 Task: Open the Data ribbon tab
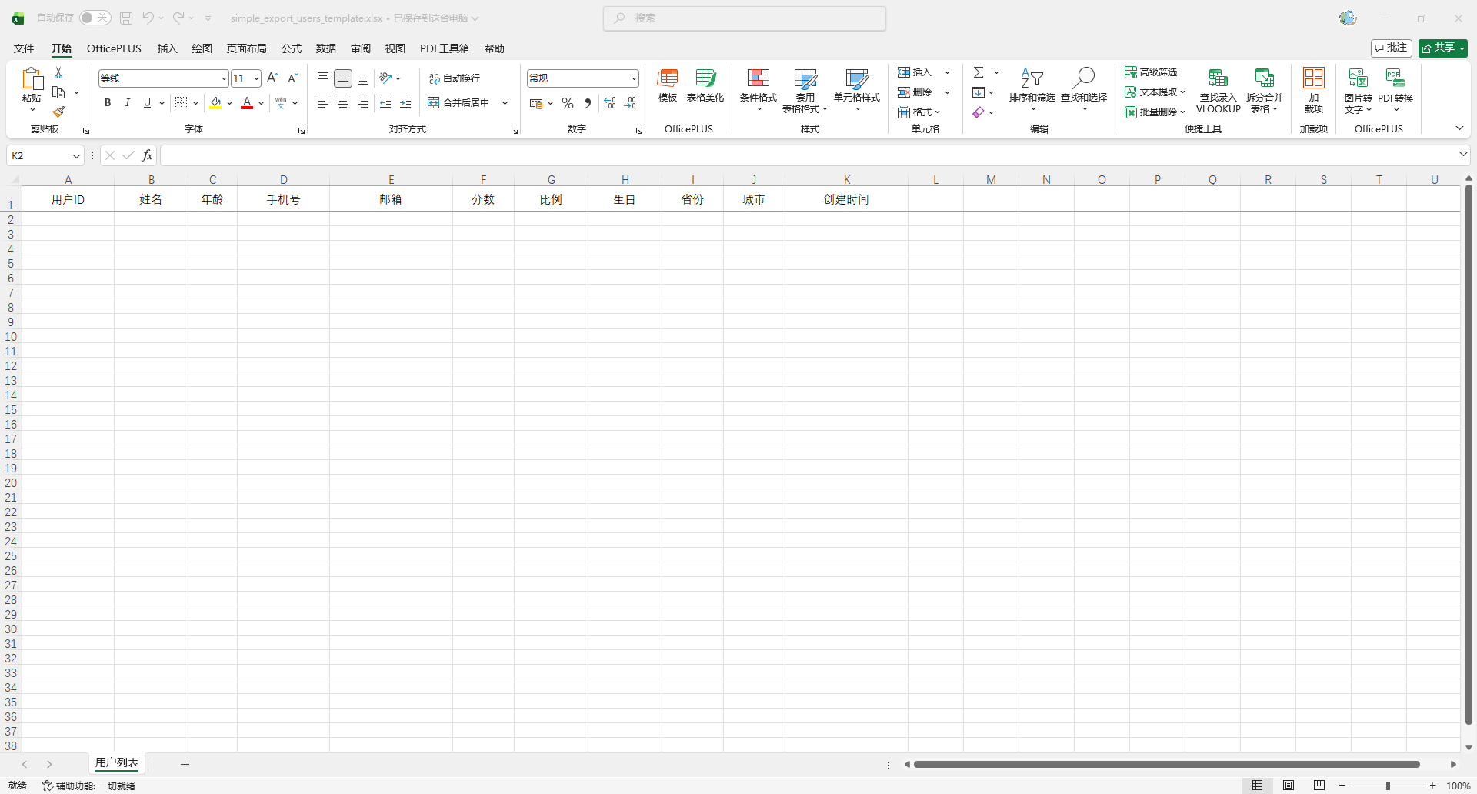coord(325,48)
